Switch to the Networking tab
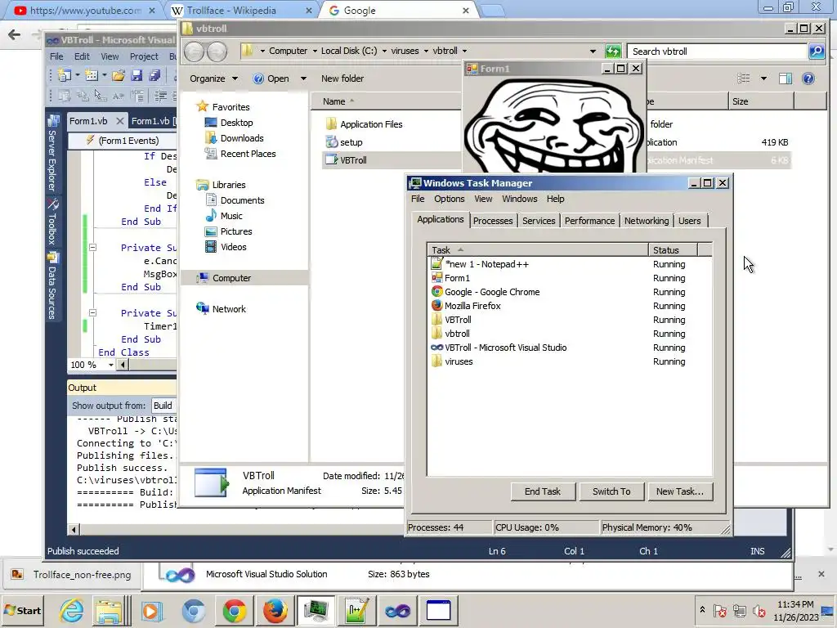Image resolution: width=837 pixels, height=628 pixels. click(647, 221)
